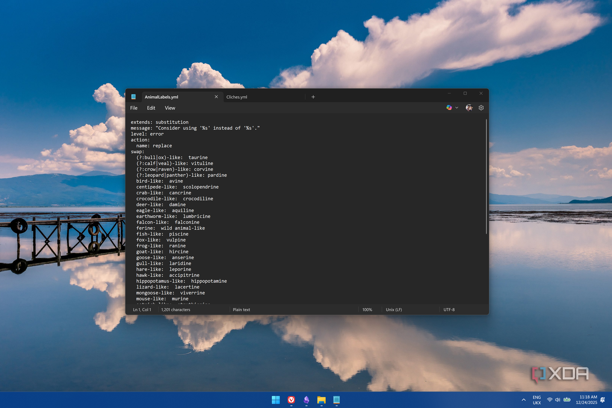Click the 'ferine: wild animal-like' line
This screenshot has height=408, width=612.
(x=171, y=228)
